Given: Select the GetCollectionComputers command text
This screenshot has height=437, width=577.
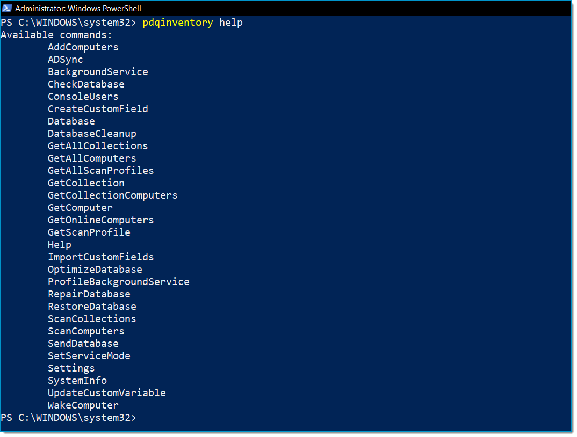Looking at the screenshot, I should pos(112,195).
